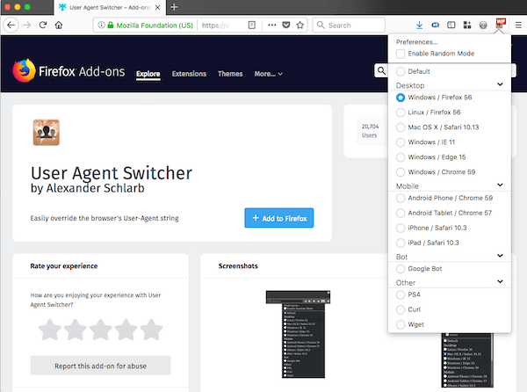
Task: Click the green padlock security icon
Action: coord(111,25)
